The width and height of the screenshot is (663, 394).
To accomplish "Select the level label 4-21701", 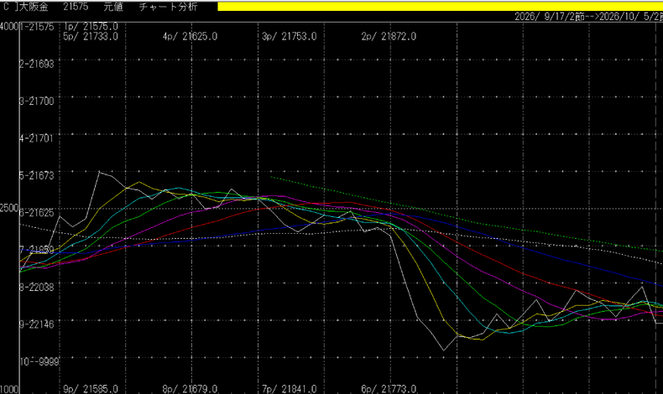I will (x=37, y=138).
